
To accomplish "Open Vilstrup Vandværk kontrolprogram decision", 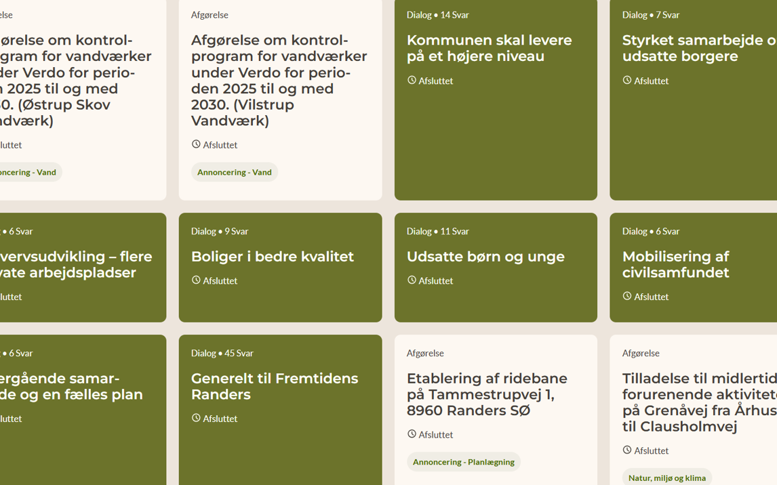I will pyautogui.click(x=279, y=80).
